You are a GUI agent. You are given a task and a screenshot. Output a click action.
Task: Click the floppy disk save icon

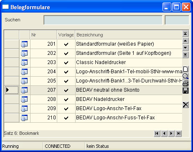coord(185,90)
